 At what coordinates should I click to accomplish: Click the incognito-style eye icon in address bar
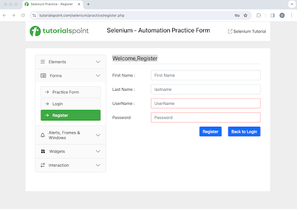237,15
